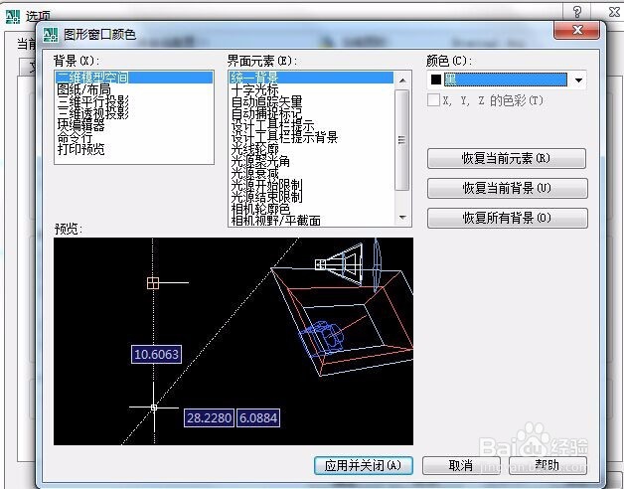Select 命令行 background context

point(75,137)
